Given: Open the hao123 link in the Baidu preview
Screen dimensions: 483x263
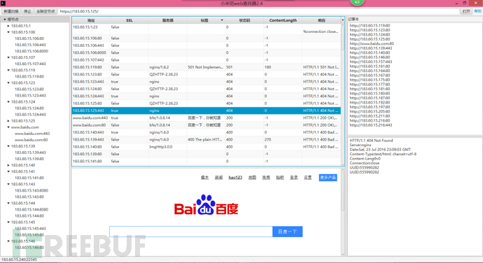Looking at the screenshot, I should [235, 178].
